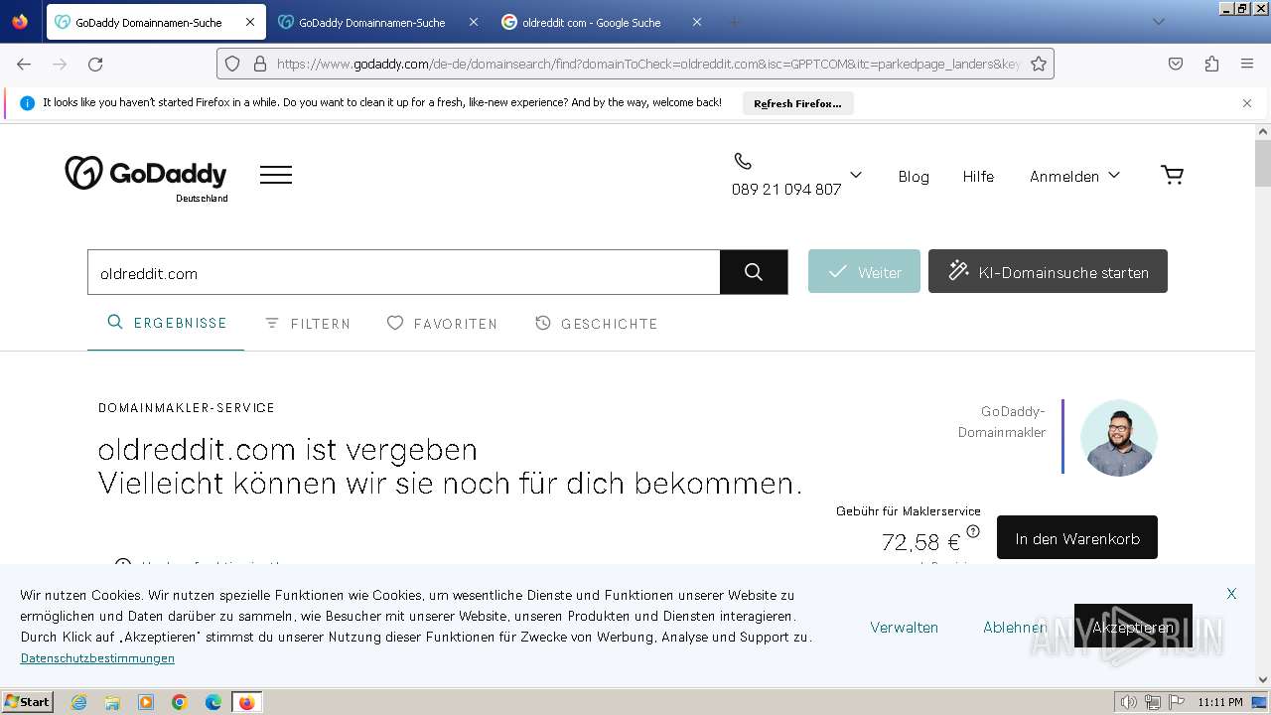Click the domain search input field
This screenshot has height=715, width=1271.
pos(404,272)
